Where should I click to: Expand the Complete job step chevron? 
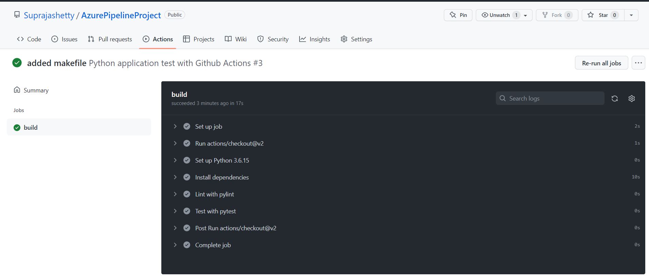[x=175, y=245]
